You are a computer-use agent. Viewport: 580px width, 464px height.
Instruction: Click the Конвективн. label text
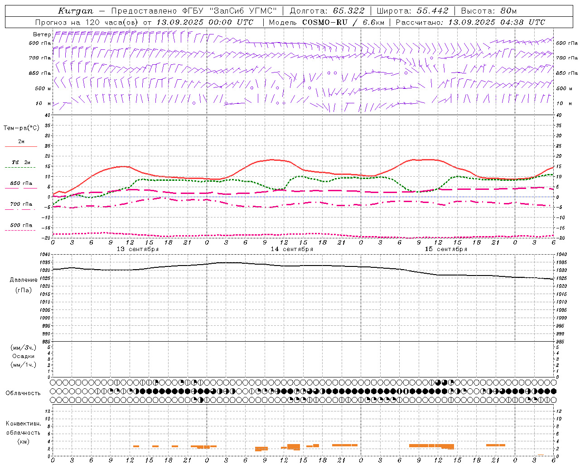23,424
